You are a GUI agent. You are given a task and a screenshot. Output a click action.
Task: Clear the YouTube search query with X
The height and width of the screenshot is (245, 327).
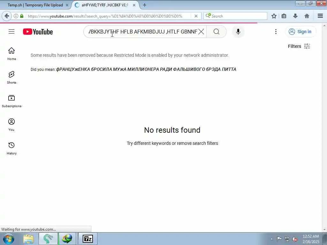[x=201, y=32]
